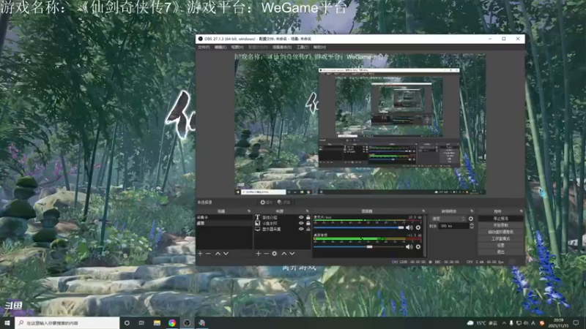Pop out the sources dock panel

point(307,211)
